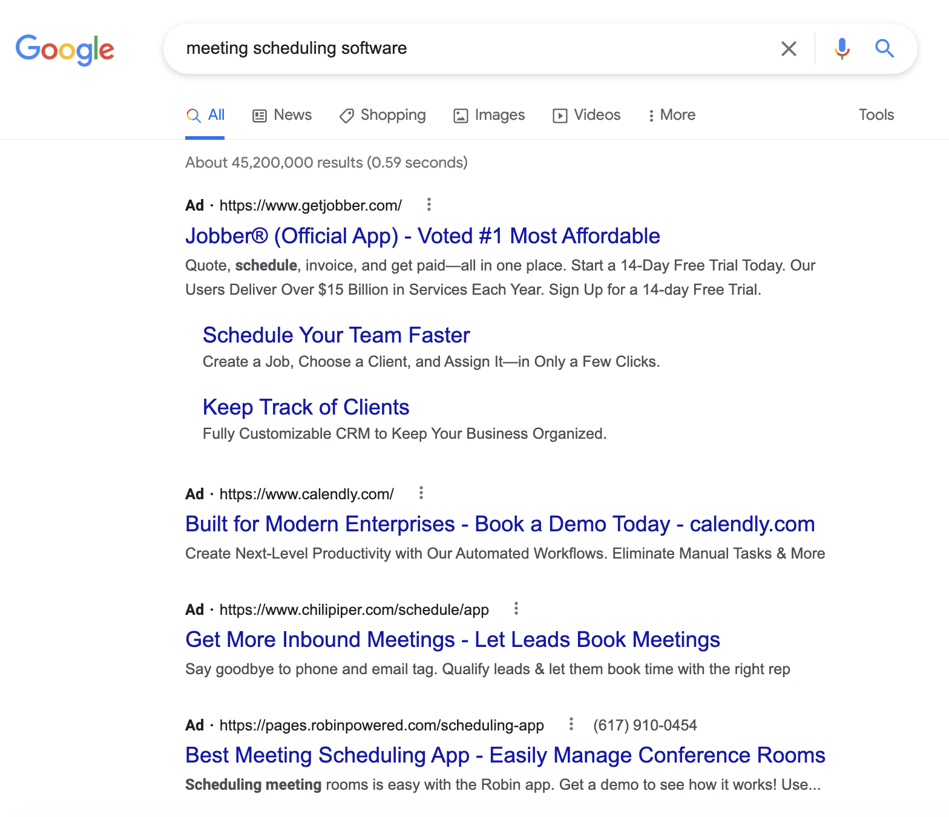Viewport: 949px width, 817px height.
Task: Expand the More search categories menu
Action: [672, 115]
